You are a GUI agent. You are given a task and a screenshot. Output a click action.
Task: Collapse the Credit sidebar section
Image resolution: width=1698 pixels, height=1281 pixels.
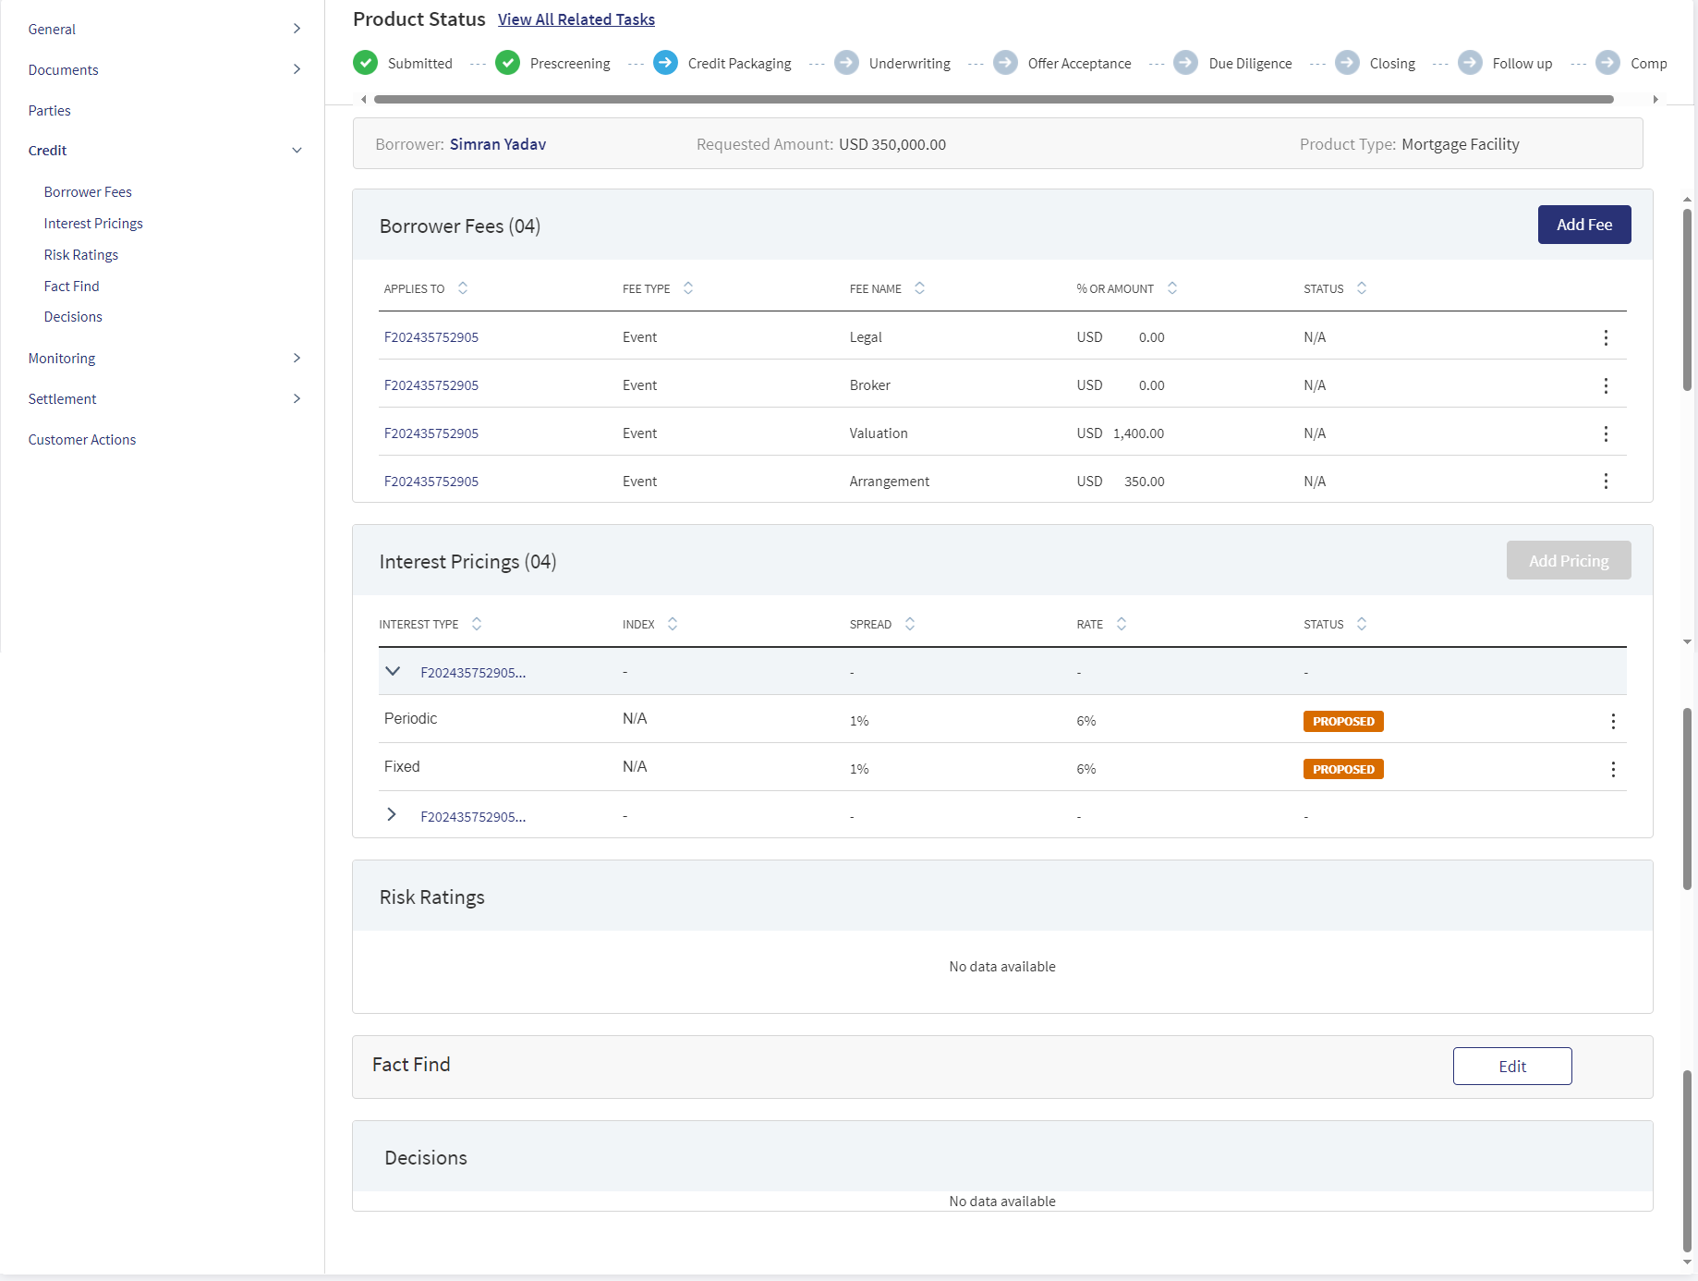tap(297, 151)
